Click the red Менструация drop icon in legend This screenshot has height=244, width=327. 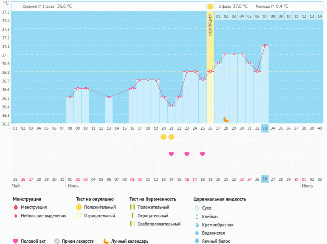[x=16, y=208]
